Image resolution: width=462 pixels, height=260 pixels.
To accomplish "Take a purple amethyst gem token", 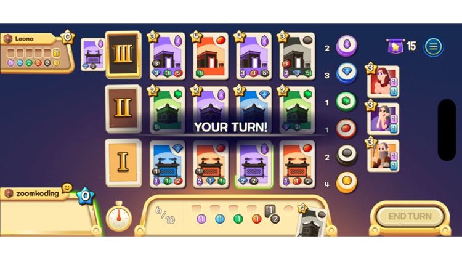I will (x=346, y=46).
